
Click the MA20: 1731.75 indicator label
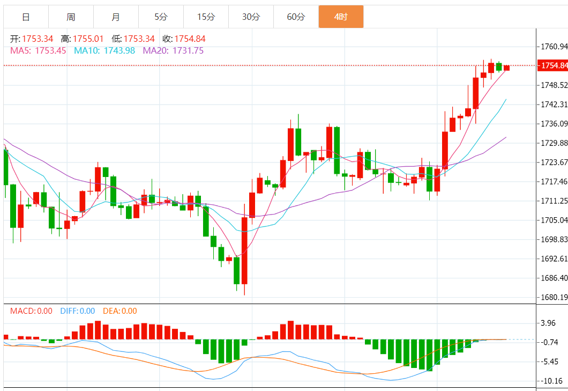click(173, 50)
